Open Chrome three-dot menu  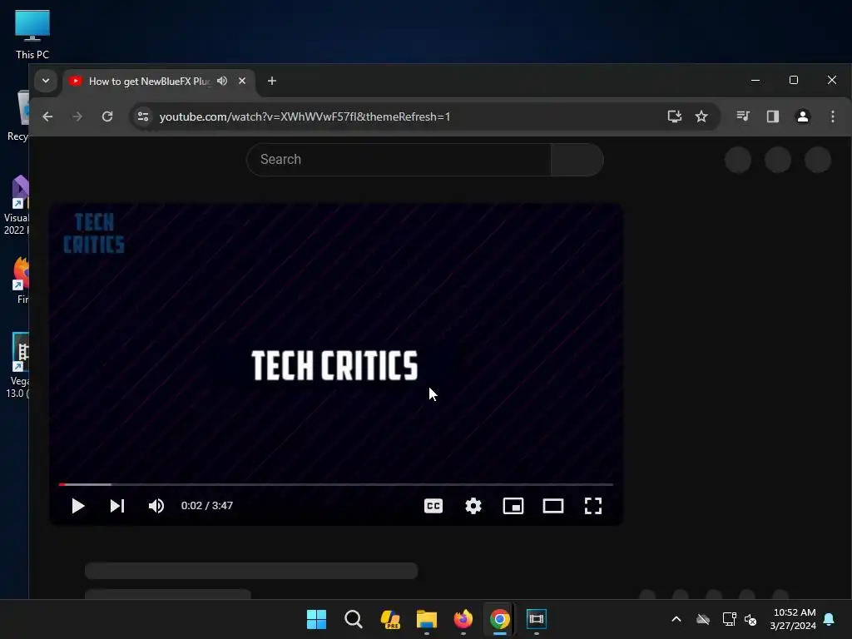(x=832, y=116)
